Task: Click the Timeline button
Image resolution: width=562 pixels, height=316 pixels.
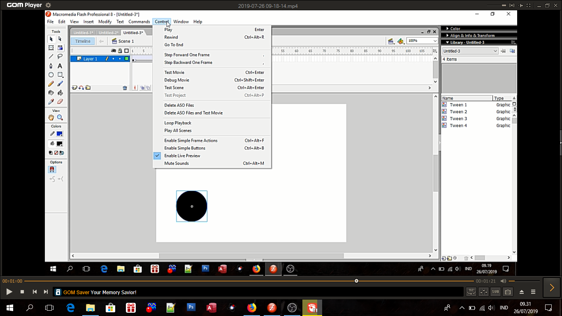Action: click(83, 41)
